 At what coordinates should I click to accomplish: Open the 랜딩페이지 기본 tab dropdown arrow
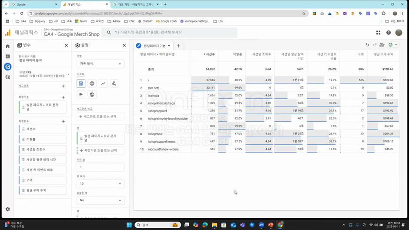tap(169, 46)
